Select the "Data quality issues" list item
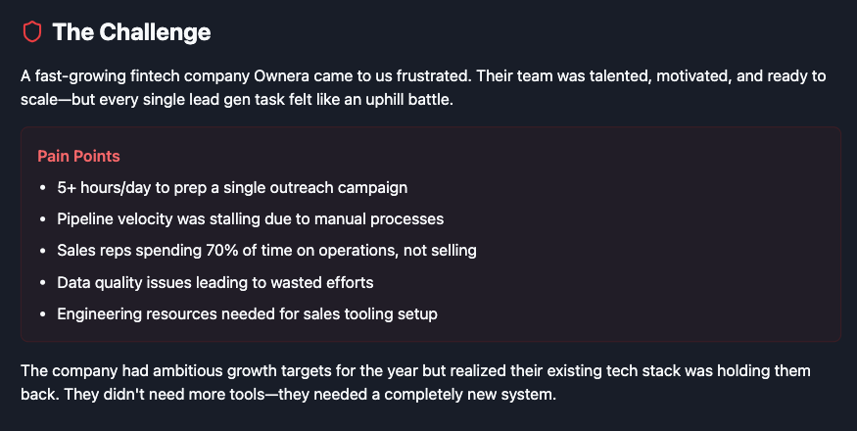 coord(214,282)
